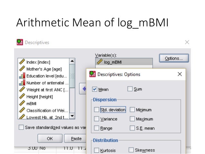Select Number of antenatal ... variable
Image resolution: width=205 pixels, height=154 pixels.
point(43,83)
